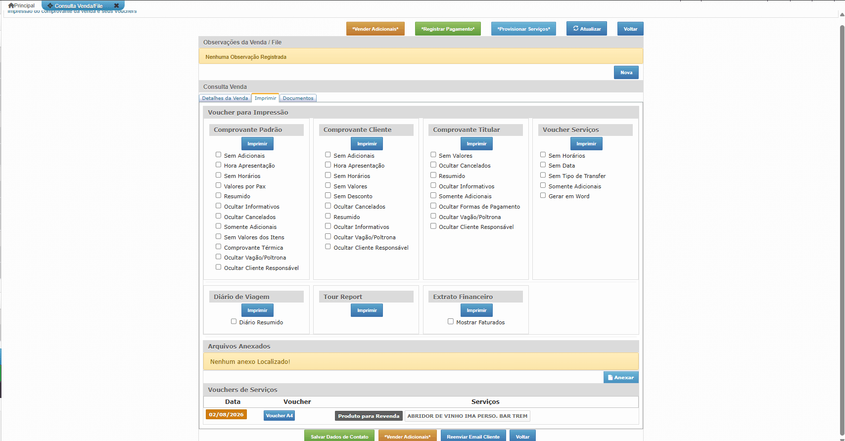Add a new observation with Nova
This screenshot has height=441, width=845.
[x=626, y=72]
